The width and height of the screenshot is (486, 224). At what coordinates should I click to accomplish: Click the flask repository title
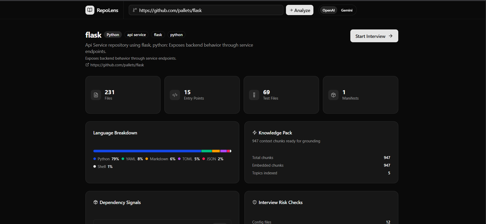[x=93, y=35]
